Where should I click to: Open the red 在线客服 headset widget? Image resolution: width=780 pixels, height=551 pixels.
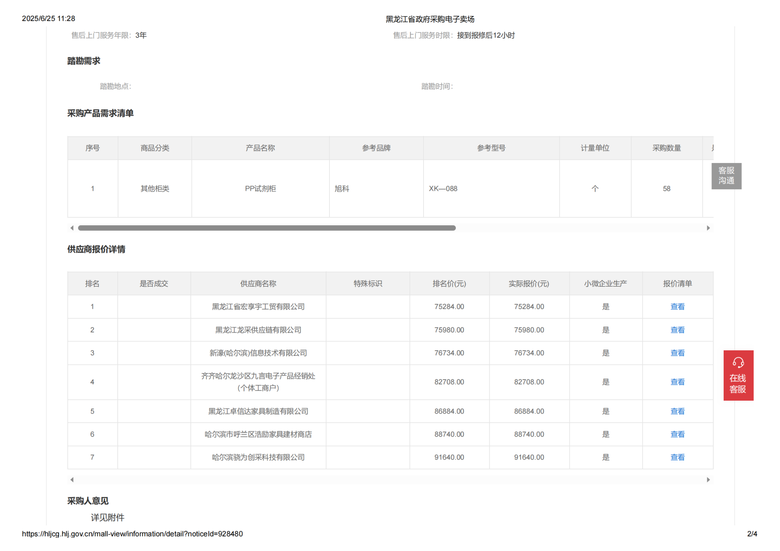(738, 375)
